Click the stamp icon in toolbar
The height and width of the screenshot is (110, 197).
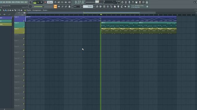pyautogui.click(x=69, y=6)
